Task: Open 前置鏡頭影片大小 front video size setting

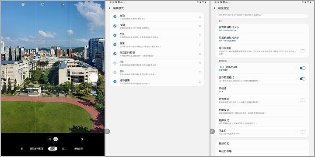Action: pos(262,39)
